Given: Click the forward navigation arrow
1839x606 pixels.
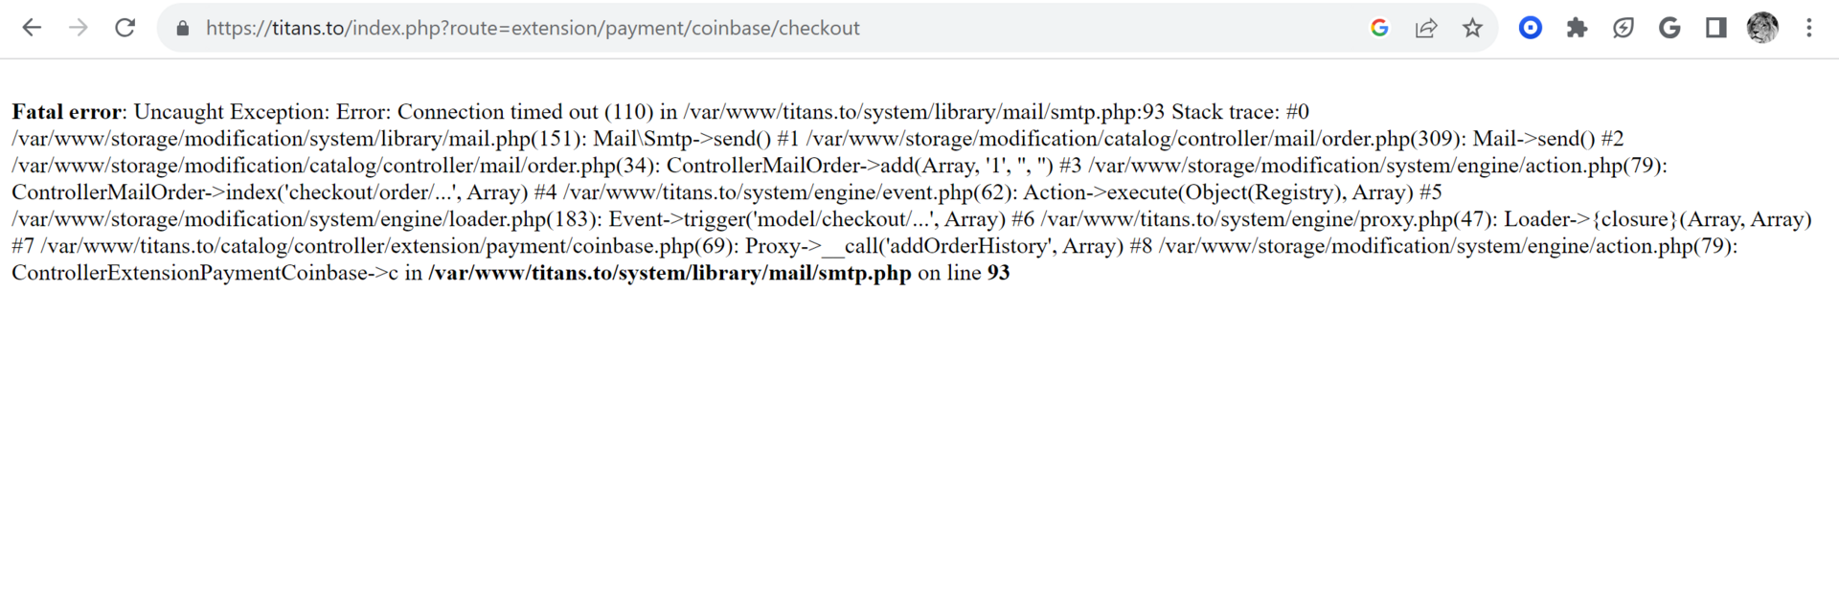Looking at the screenshot, I should pyautogui.click(x=79, y=28).
